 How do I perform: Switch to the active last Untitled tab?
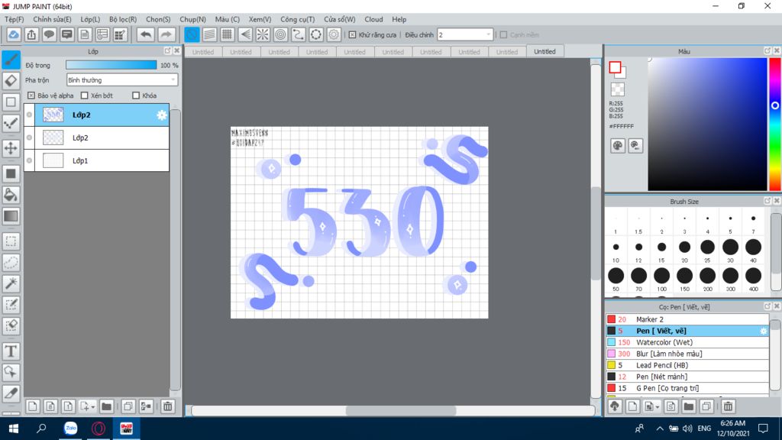(544, 51)
